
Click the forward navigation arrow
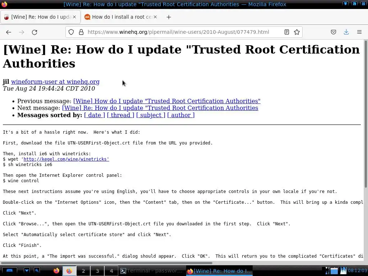click(22, 32)
